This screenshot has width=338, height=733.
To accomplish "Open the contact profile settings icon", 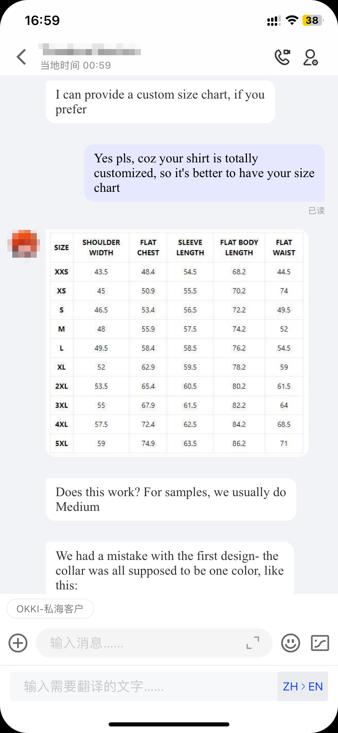I will point(311,57).
